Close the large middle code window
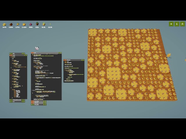This screenshot has height=139, width=186. (x=61, y=53)
